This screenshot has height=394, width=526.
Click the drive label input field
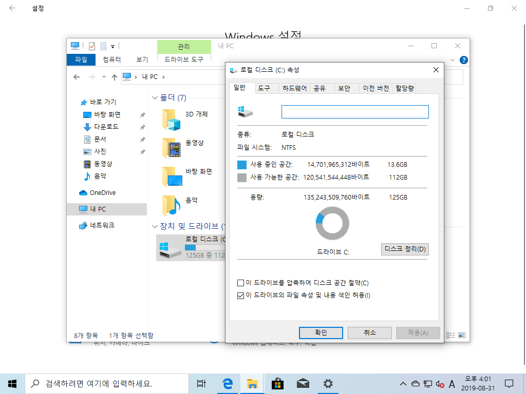pos(355,112)
